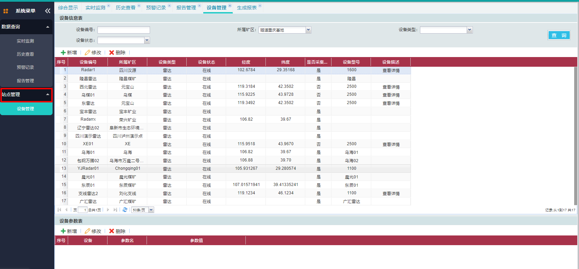Open the 设备状态 dropdown
Screen dimensions: 579x269
click(147, 40)
